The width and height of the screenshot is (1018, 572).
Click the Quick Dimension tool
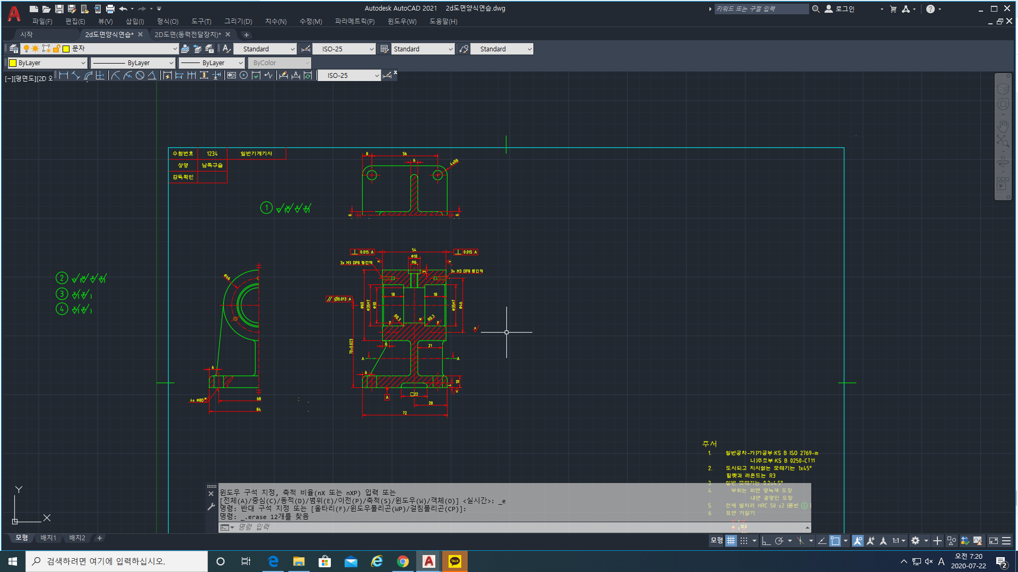click(168, 76)
